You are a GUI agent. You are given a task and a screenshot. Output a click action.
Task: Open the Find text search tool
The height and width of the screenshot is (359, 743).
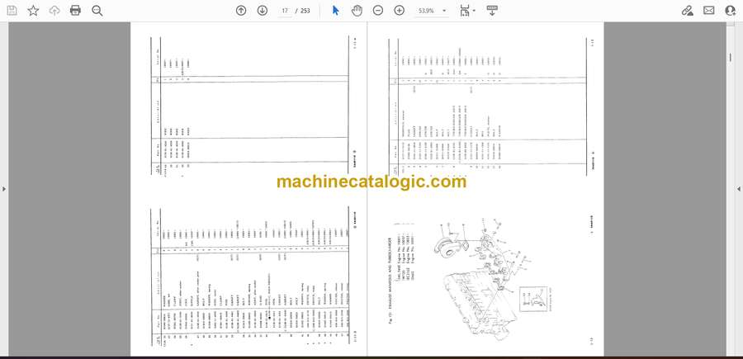(97, 11)
